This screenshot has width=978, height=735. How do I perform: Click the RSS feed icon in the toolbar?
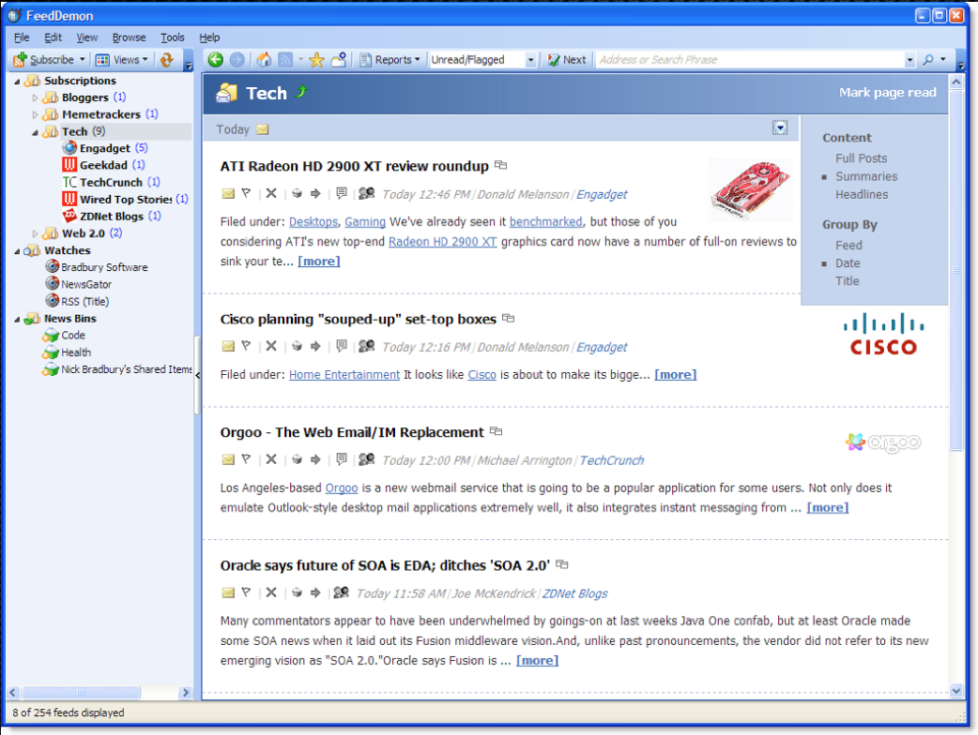tap(285, 60)
